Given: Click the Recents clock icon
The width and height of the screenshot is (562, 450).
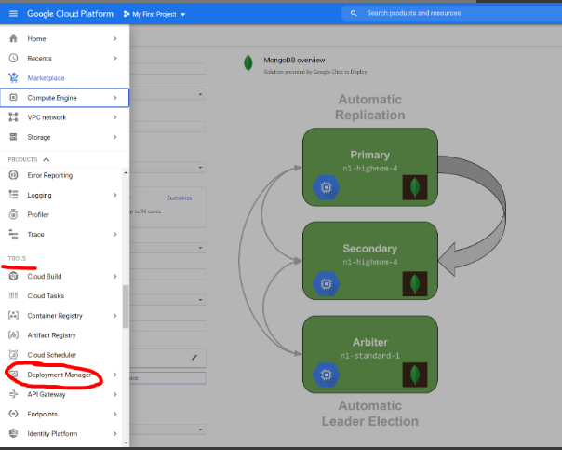Looking at the screenshot, I should 13,58.
